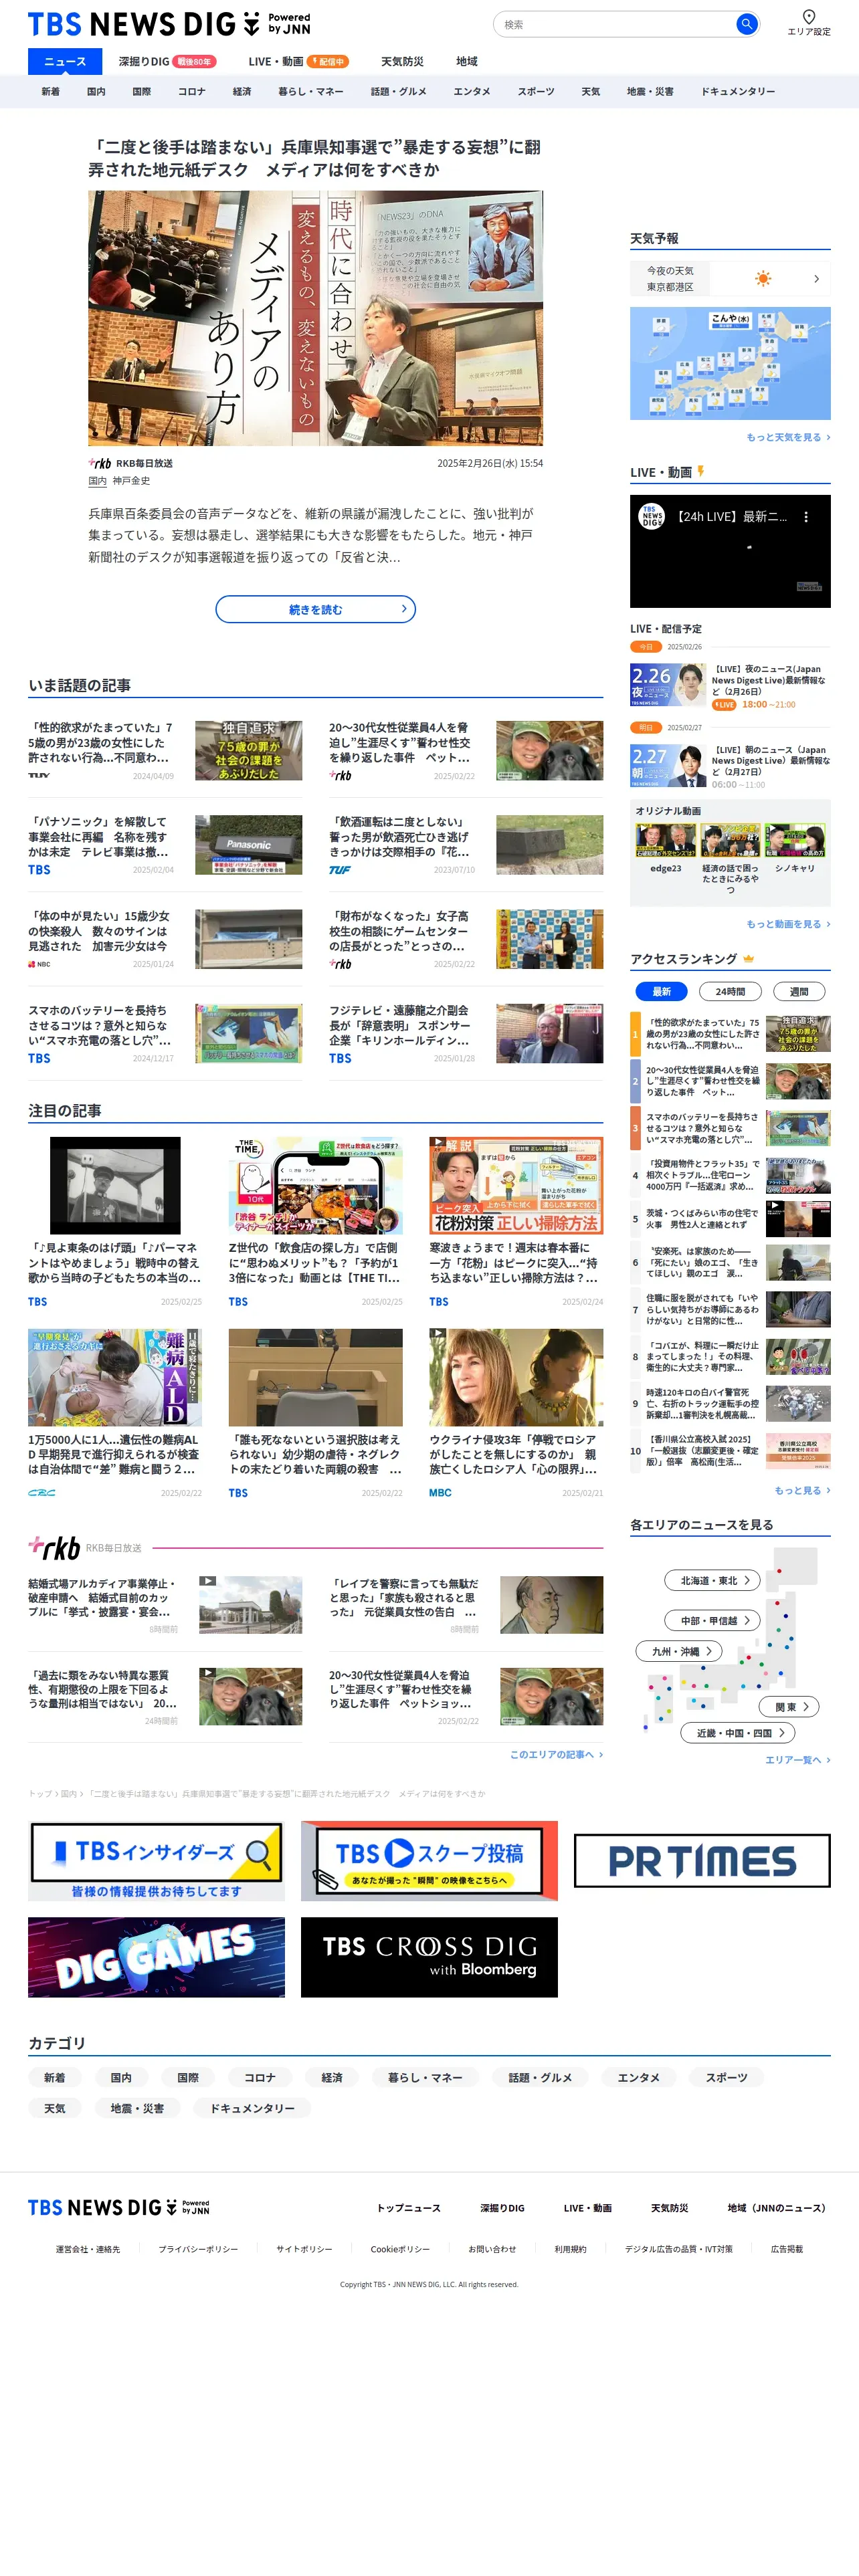The height and width of the screenshot is (2576, 859).
Task: Click the search magnifier icon in header
Action: coord(746,24)
